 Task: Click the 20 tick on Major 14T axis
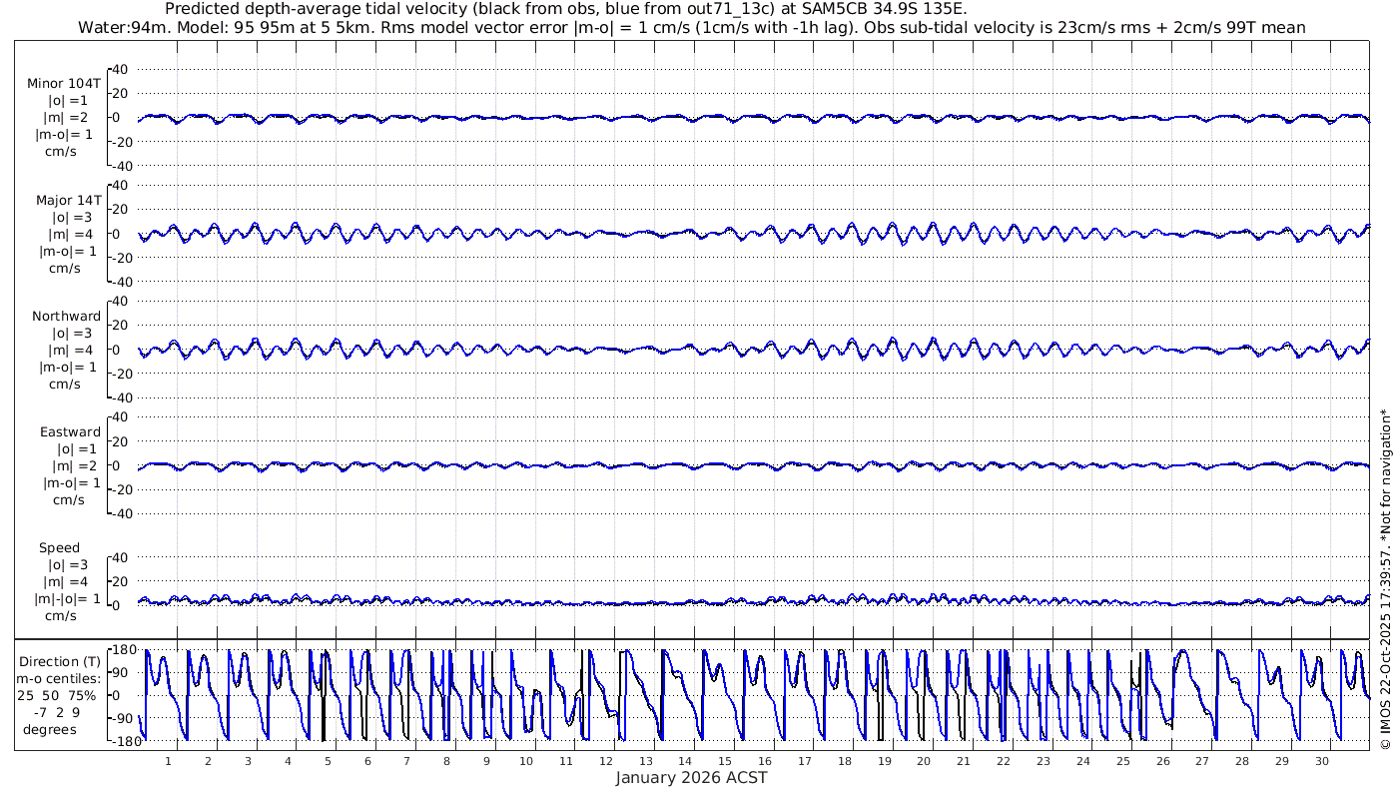(x=120, y=210)
